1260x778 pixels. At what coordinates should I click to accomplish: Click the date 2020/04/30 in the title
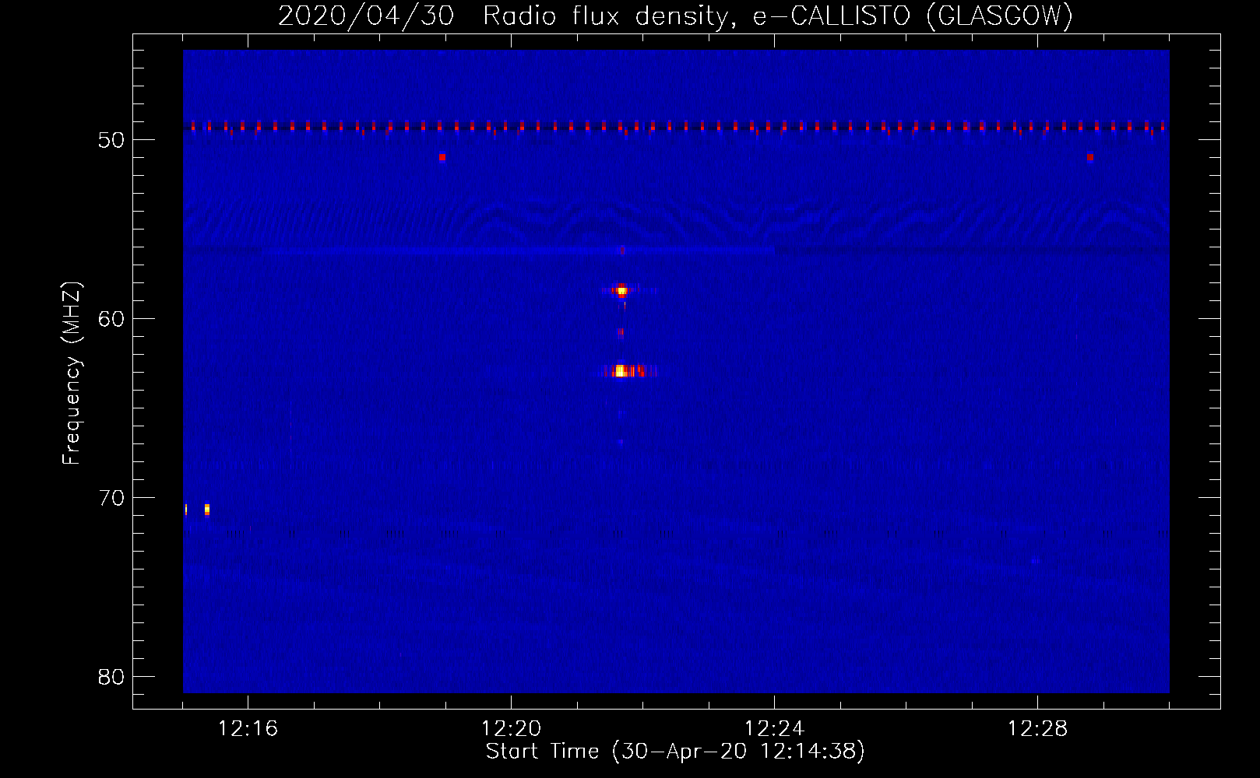click(366, 16)
